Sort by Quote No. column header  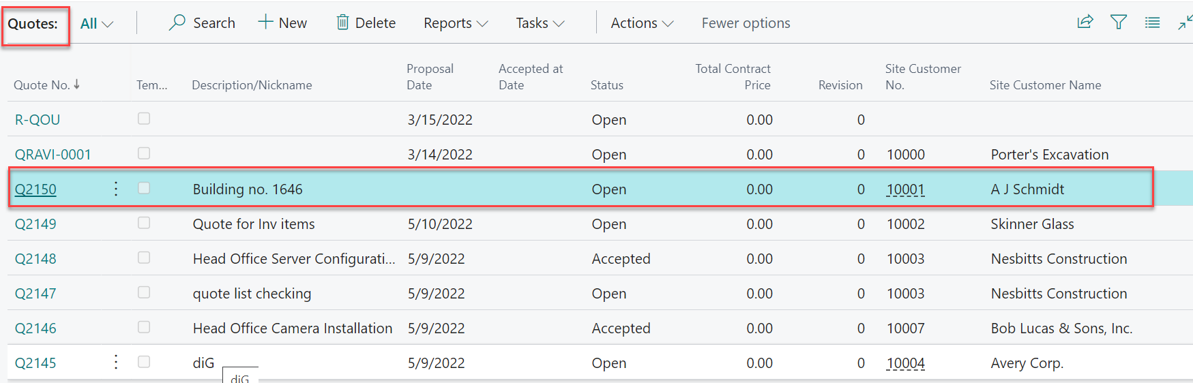[42, 85]
